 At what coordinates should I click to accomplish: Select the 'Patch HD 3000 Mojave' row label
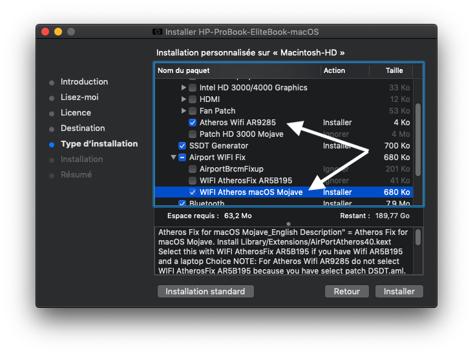point(242,134)
